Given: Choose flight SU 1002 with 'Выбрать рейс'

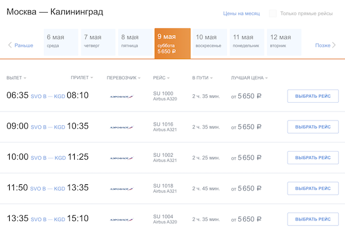Looking at the screenshot, I should point(313,157).
